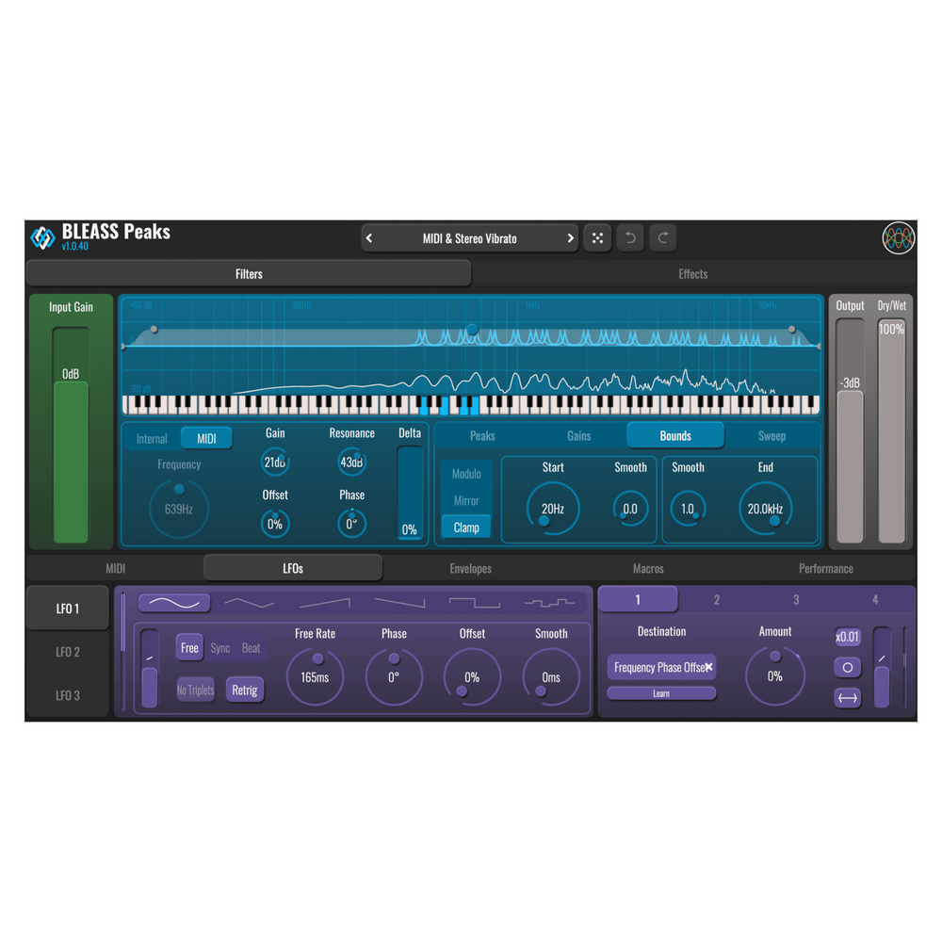Select Clamp bounds mode
942x942 pixels.
[x=466, y=528]
